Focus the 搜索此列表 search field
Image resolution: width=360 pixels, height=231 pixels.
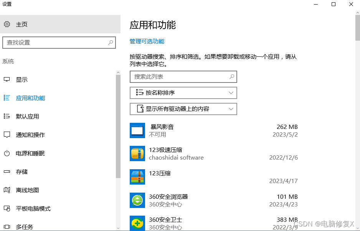pyautogui.click(x=183, y=77)
